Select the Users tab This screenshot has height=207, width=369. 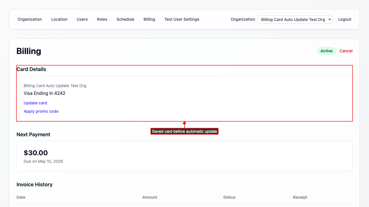[x=82, y=19]
